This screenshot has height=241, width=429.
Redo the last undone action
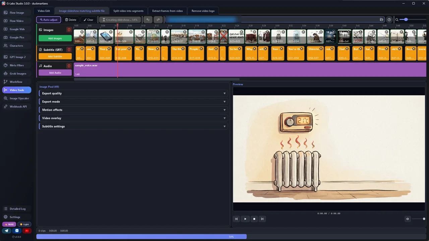point(158,20)
